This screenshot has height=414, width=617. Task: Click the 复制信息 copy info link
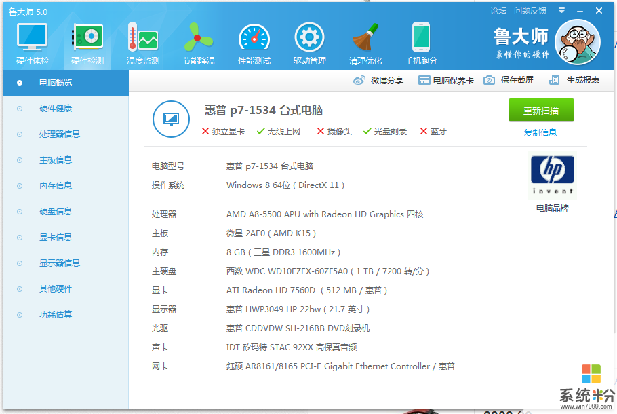pos(540,133)
